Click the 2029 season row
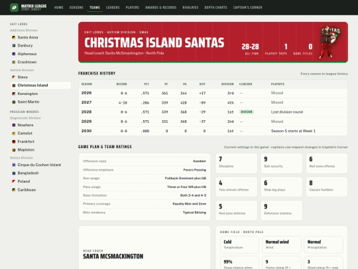This screenshot has height=269, width=358. [213, 122]
